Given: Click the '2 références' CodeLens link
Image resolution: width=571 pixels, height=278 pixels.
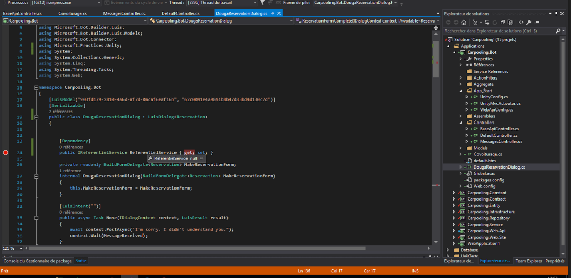Looking at the screenshot, I should click(61, 112).
